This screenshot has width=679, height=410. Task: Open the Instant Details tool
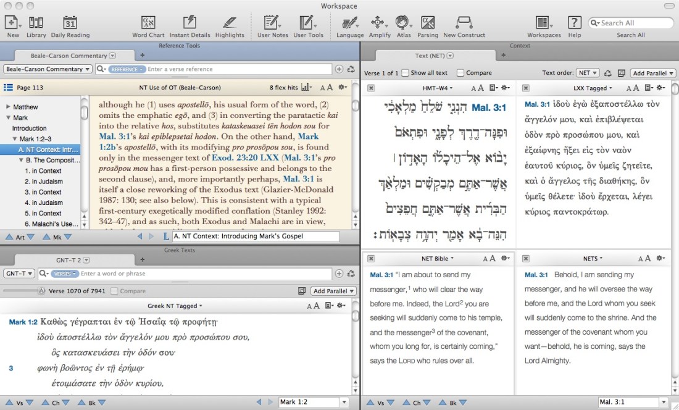190,23
